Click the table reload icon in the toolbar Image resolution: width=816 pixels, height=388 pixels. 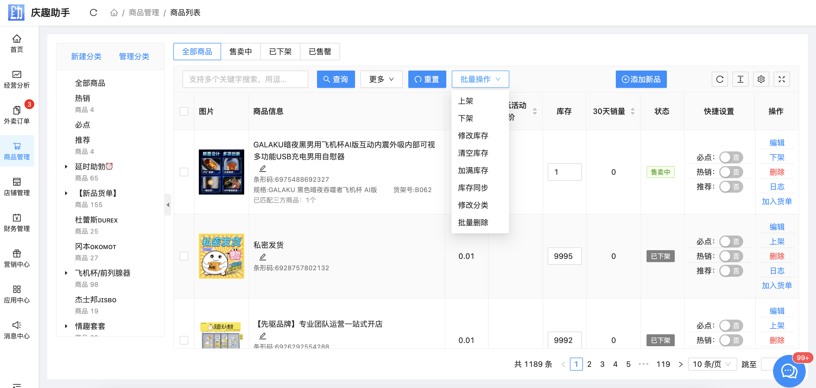point(720,79)
